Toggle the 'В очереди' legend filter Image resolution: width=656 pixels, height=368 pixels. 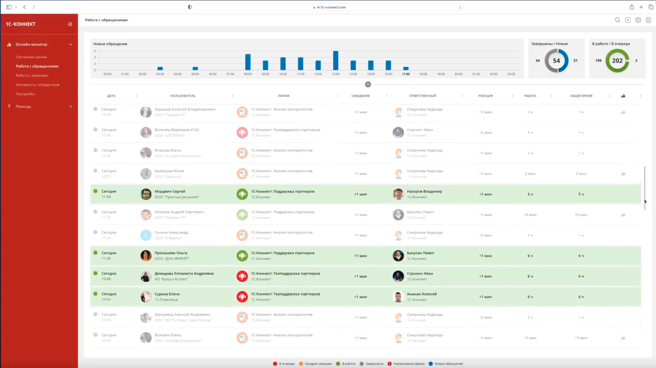pos(284,364)
